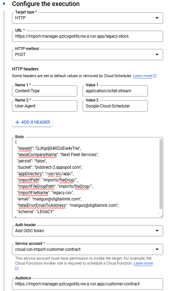
Task: Click the Value 2 Google-Cloud-Scheduler field
Action: [x=115, y=106]
